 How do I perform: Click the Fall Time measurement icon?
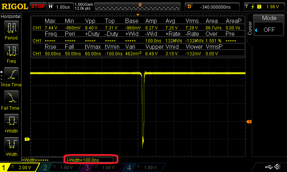point(11,98)
